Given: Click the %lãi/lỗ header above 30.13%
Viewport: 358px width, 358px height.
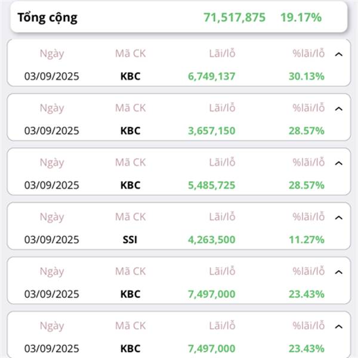Looking at the screenshot, I should click(x=308, y=54).
